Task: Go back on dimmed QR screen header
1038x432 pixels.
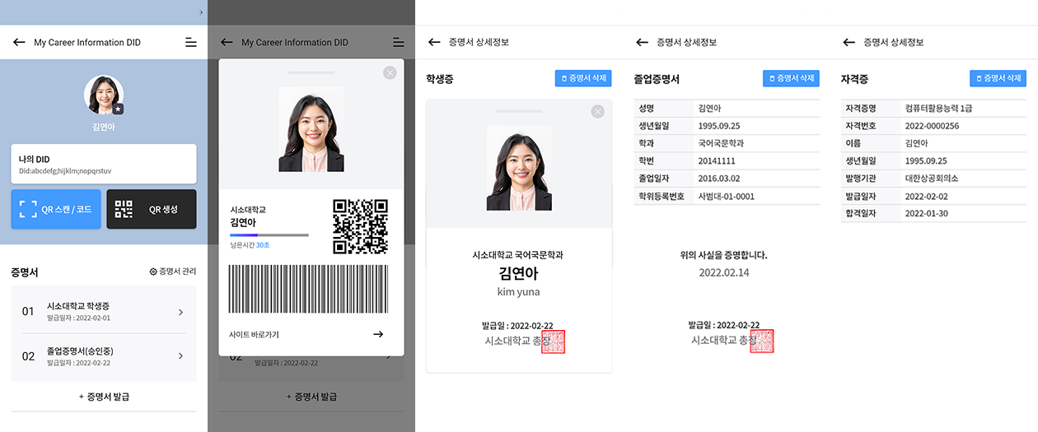Action: 227,42
